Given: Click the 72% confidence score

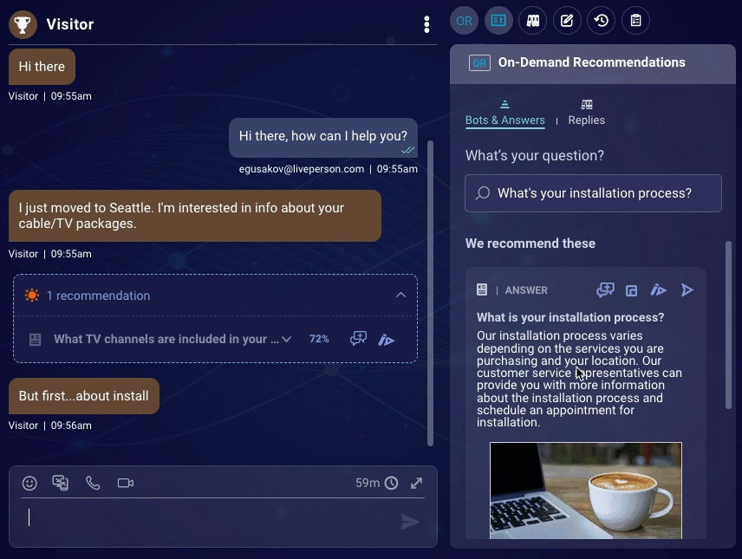Looking at the screenshot, I should (x=319, y=339).
